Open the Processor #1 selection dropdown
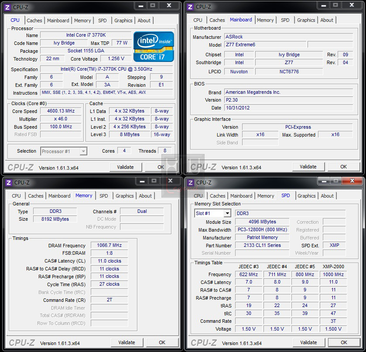Viewport: 366px width, 352px height. 64,151
